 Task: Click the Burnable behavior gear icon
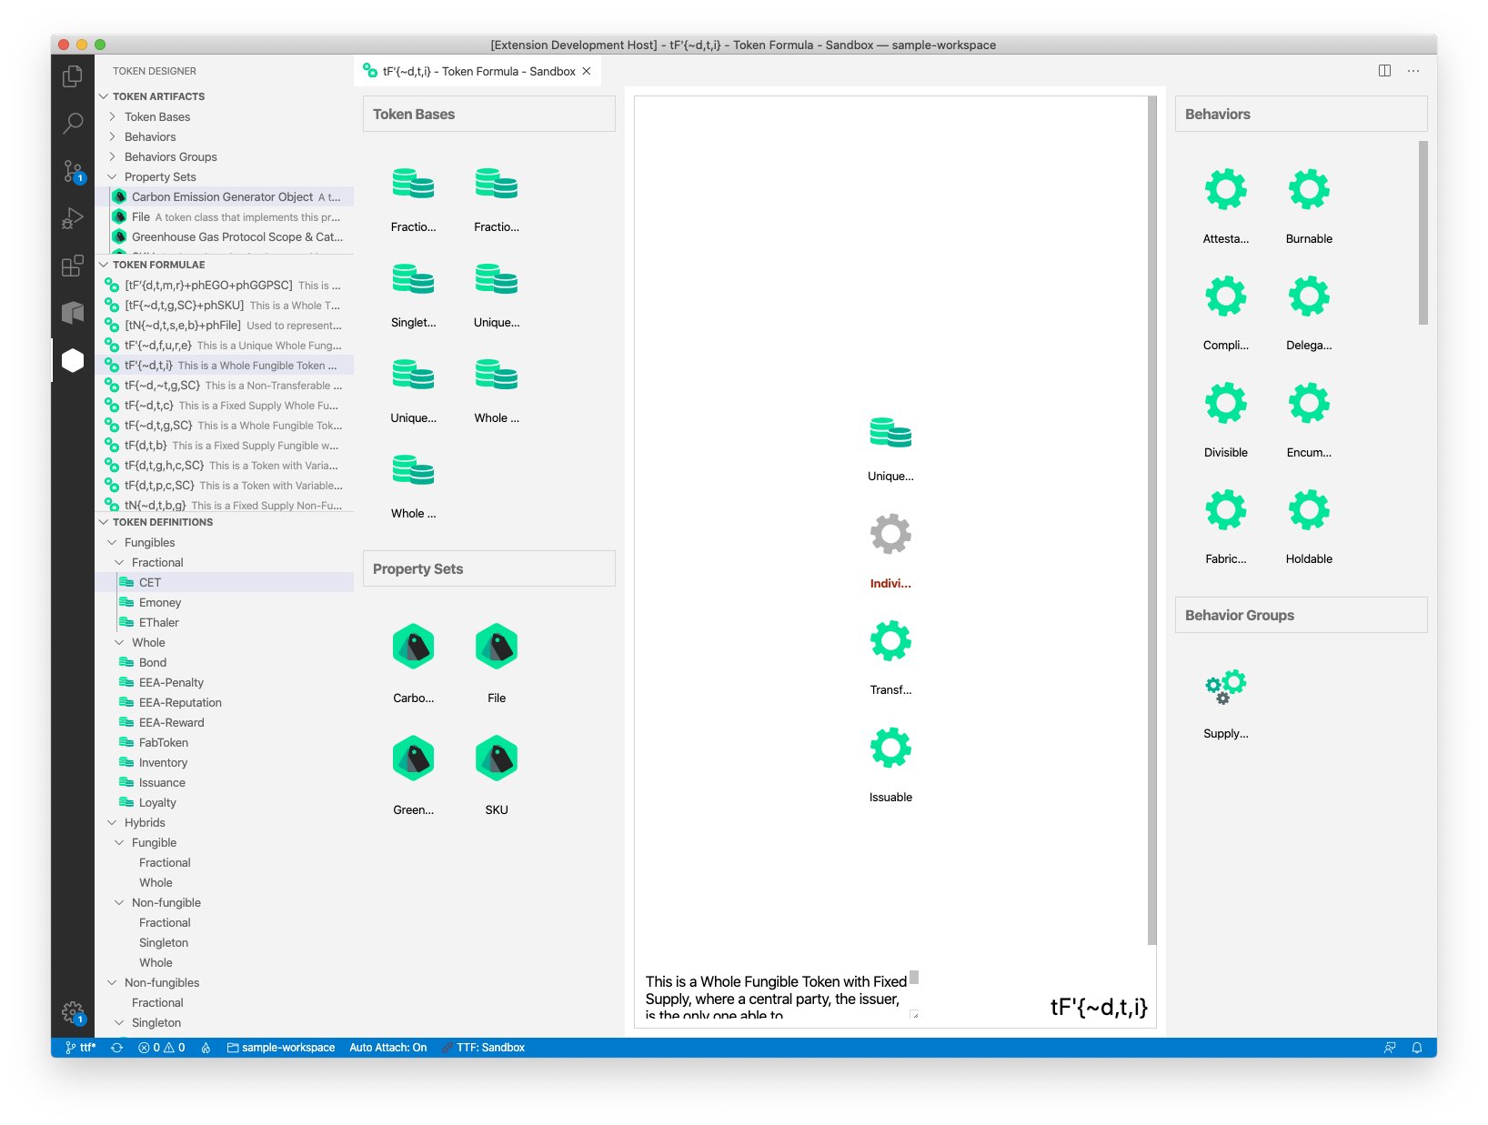(1308, 190)
